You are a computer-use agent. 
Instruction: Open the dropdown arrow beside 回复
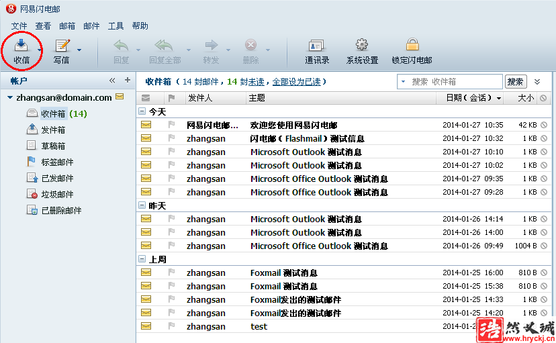pos(138,50)
